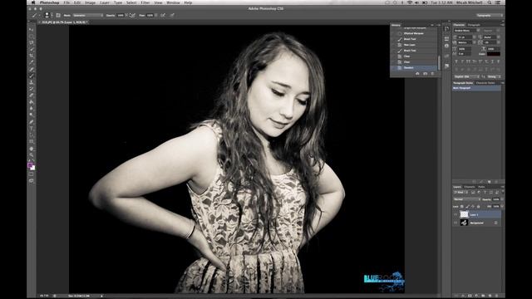
Task: Change screen mode from toolbox bottom
Action: (x=32, y=181)
